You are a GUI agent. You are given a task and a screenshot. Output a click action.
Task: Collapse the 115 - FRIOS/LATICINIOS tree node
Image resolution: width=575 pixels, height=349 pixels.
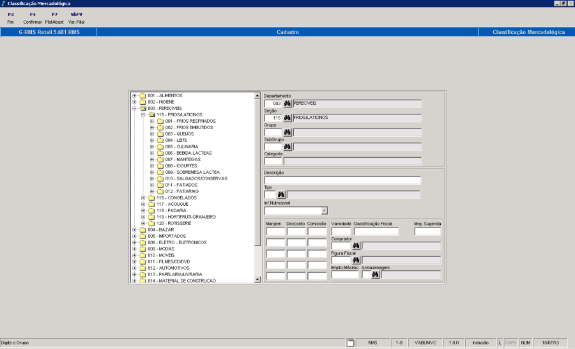[143, 115]
